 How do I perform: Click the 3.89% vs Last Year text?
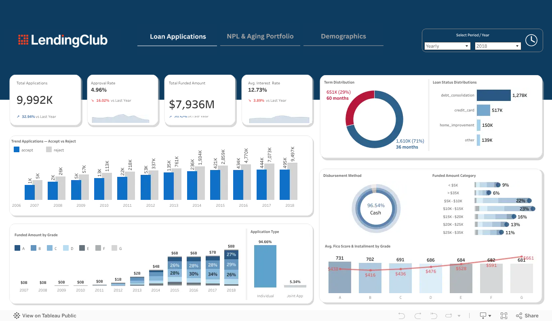click(x=268, y=101)
